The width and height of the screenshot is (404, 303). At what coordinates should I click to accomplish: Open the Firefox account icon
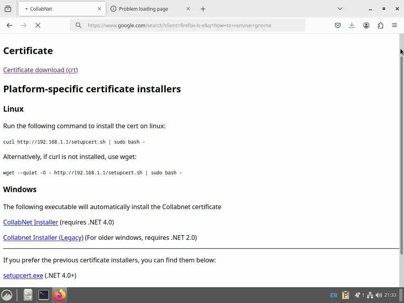(366, 25)
